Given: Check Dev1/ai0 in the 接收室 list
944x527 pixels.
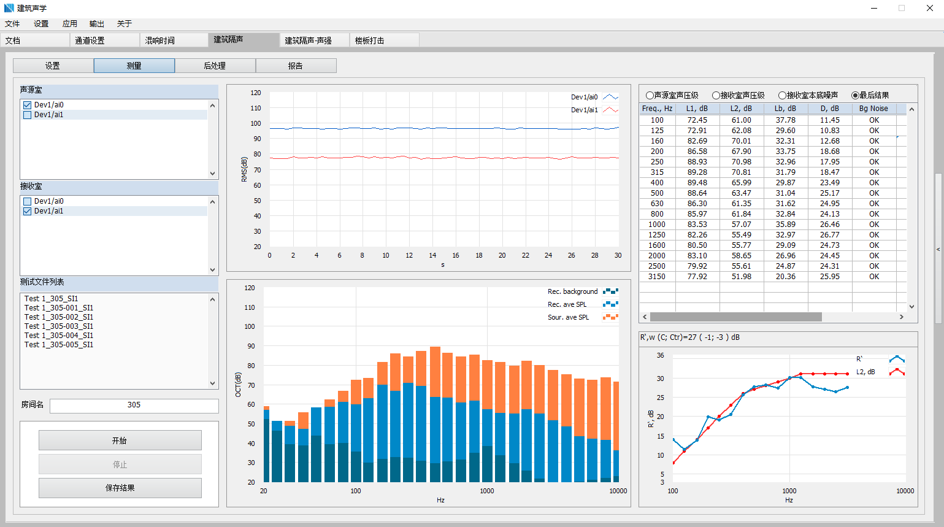Looking at the screenshot, I should [28, 201].
